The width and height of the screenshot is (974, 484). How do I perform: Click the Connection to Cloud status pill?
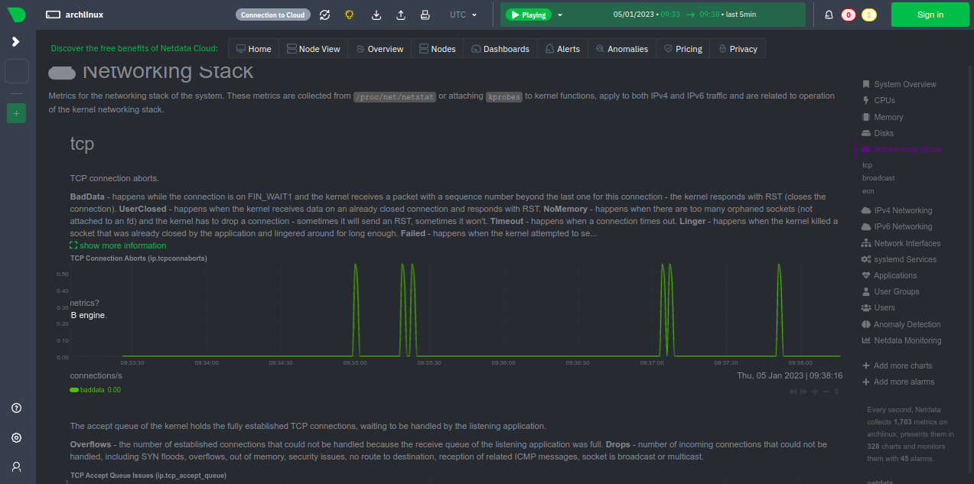click(273, 15)
